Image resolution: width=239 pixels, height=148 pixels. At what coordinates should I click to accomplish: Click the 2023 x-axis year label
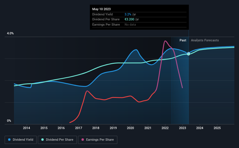coord(183,128)
